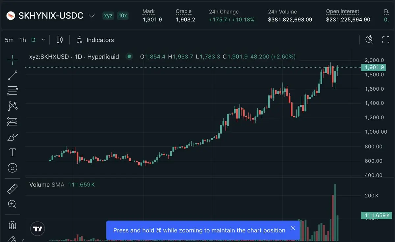
Task: Activate the zoom in tool
Action: tap(13, 204)
